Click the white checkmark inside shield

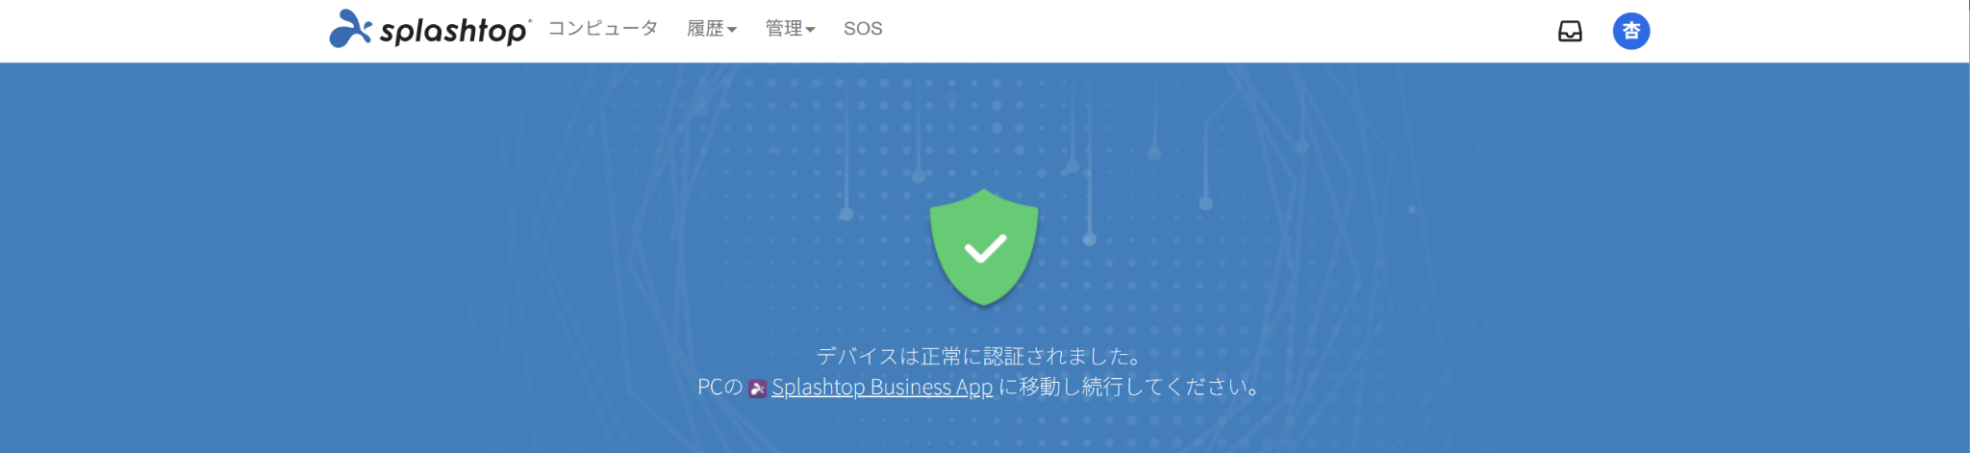[985, 248]
